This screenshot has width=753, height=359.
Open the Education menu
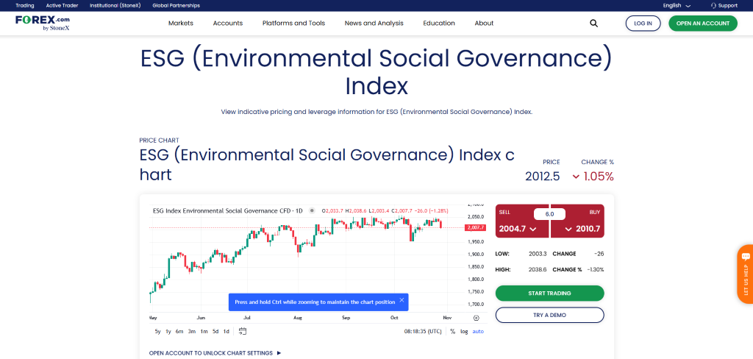coord(439,23)
